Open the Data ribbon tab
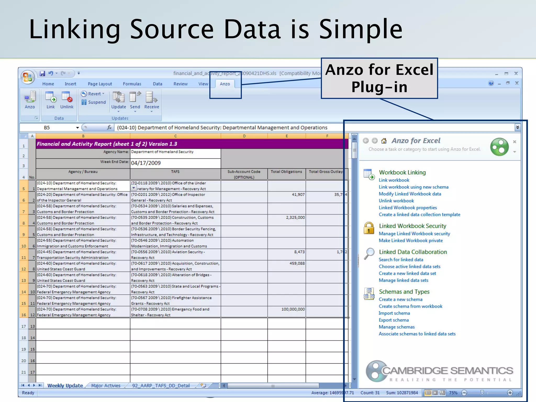 click(x=158, y=84)
